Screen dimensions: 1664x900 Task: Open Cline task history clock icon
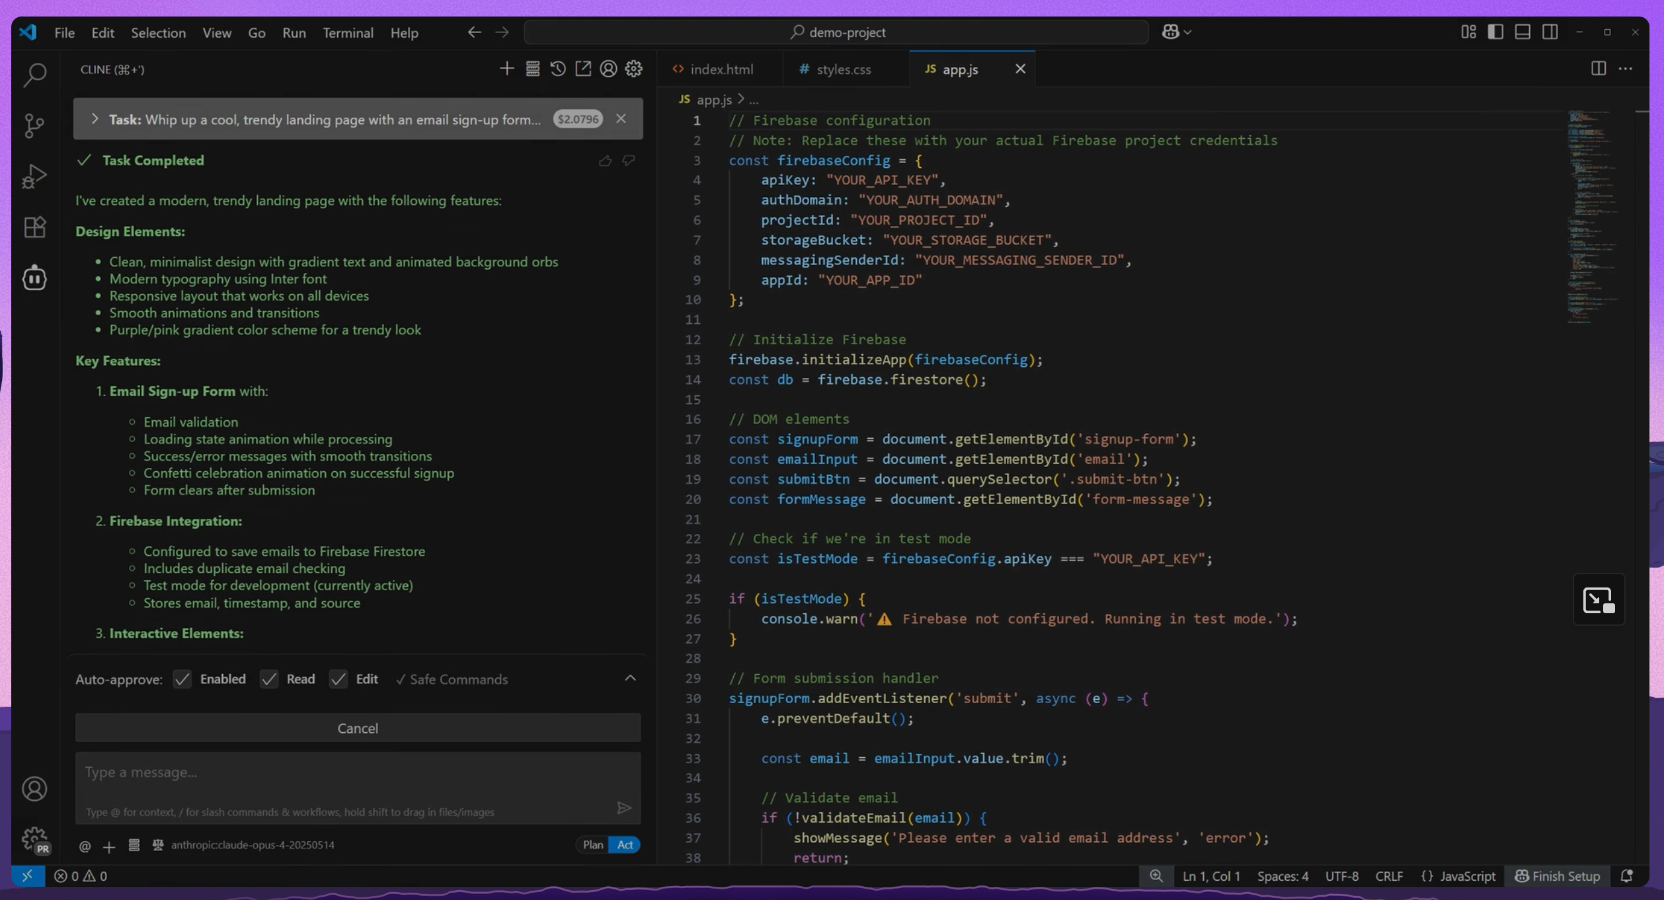tap(557, 69)
